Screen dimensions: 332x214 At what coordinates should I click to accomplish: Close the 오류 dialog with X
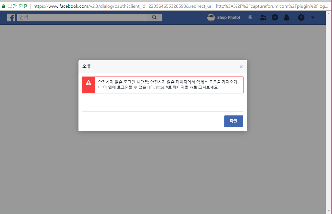coord(241,67)
